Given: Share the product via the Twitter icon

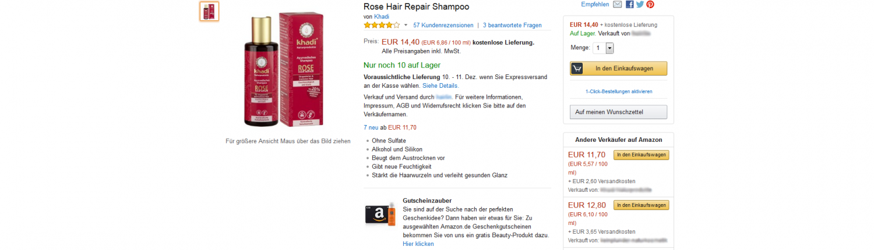Looking at the screenshot, I should 640,5.
